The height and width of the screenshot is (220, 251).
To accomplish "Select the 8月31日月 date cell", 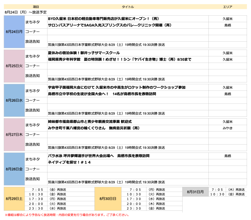I will pos(195,192).
